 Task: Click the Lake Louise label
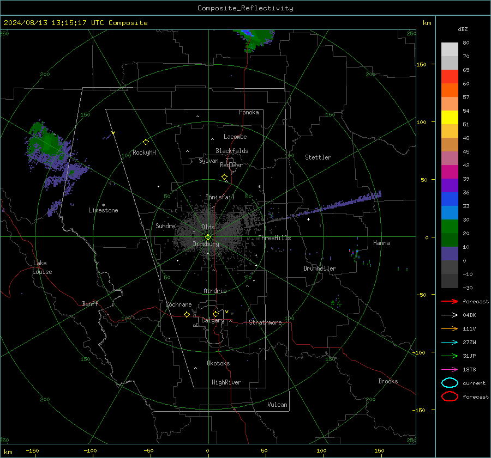point(42,267)
